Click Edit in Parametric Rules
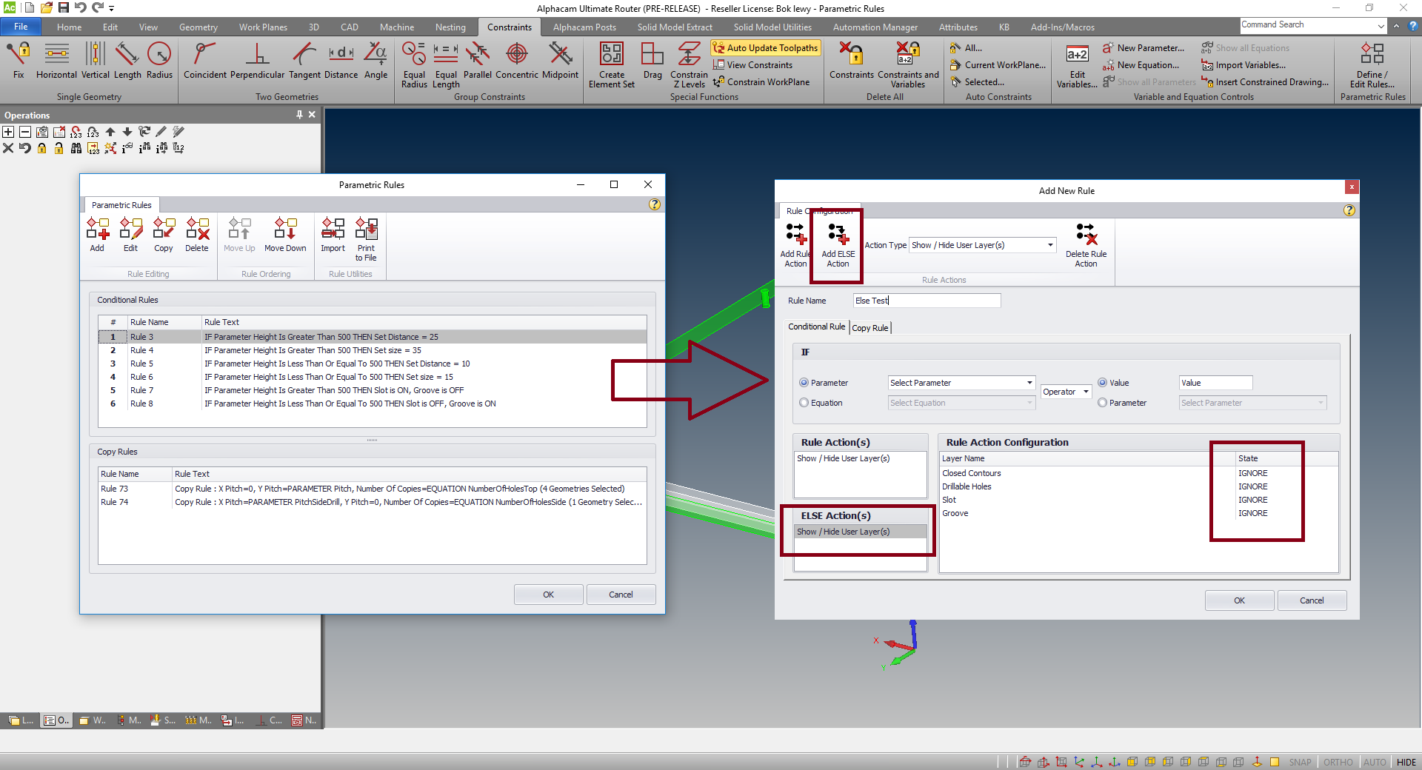The width and height of the screenshot is (1422, 770). pyautogui.click(x=130, y=235)
